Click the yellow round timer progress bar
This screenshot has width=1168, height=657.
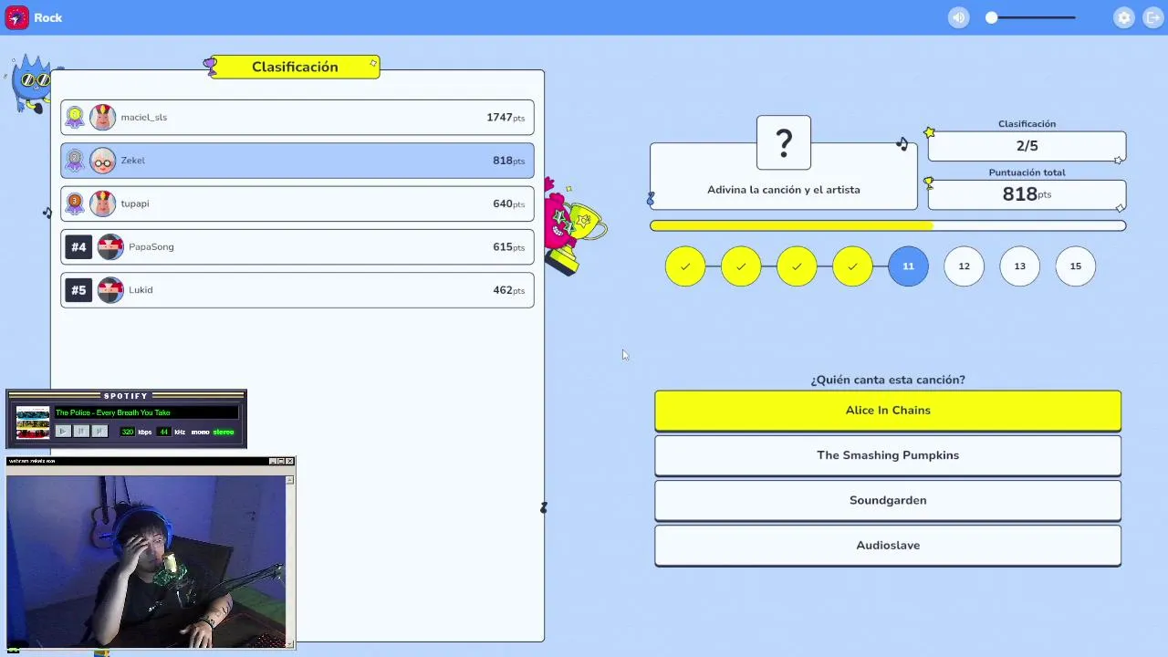pos(888,225)
